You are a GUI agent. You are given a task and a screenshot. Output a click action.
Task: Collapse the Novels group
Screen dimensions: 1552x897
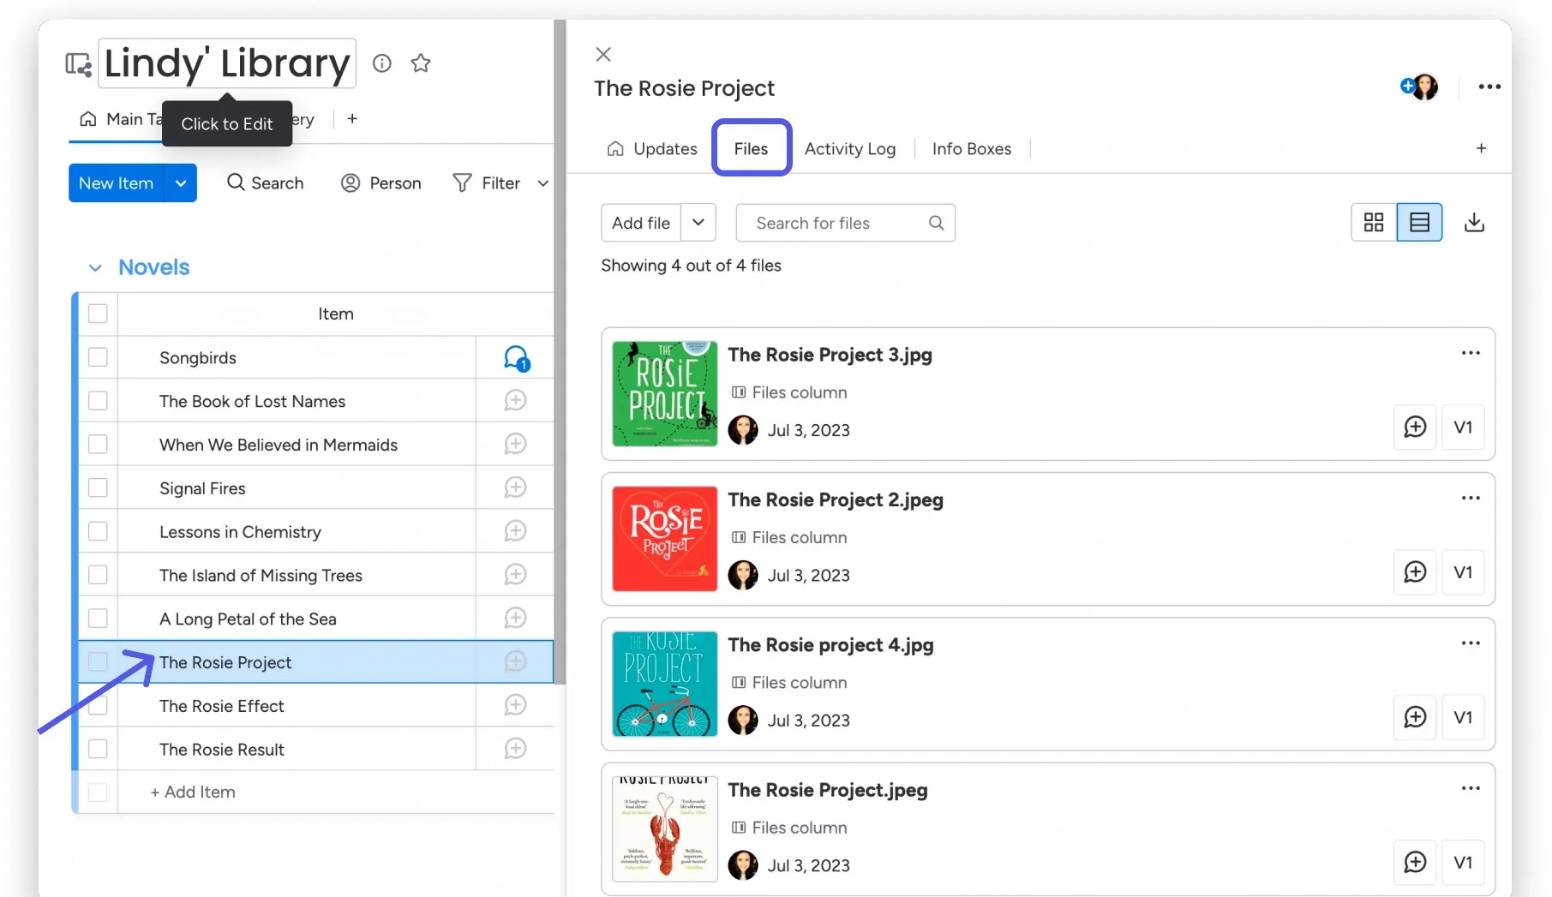(95, 268)
